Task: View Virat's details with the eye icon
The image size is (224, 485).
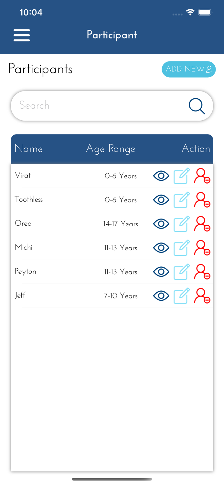Action: pyautogui.click(x=161, y=176)
